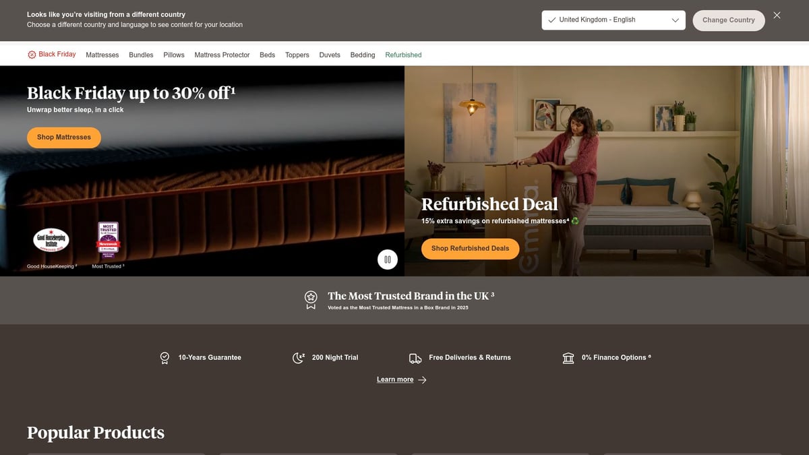Click the Change Country button

(728, 20)
